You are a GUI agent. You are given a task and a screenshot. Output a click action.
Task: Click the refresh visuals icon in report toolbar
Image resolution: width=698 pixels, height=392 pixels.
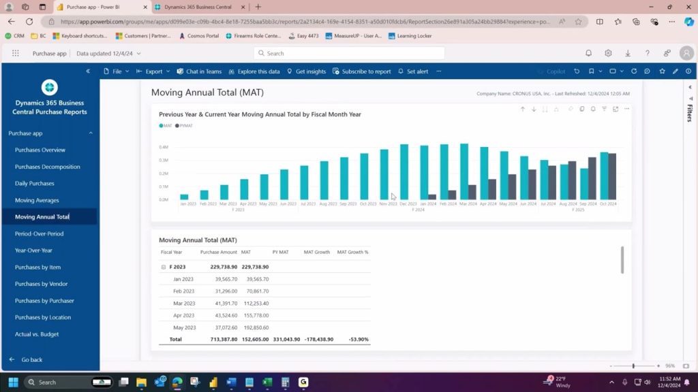634,71
